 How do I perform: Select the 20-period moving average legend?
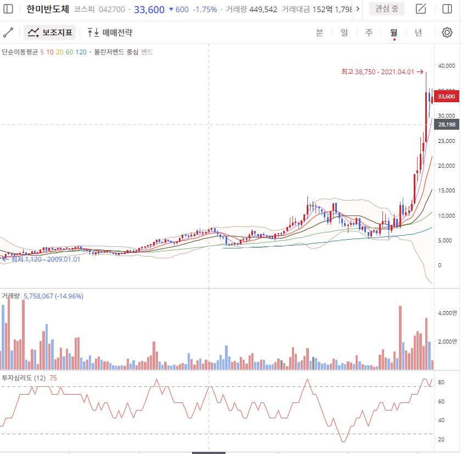pyautogui.click(x=59, y=52)
